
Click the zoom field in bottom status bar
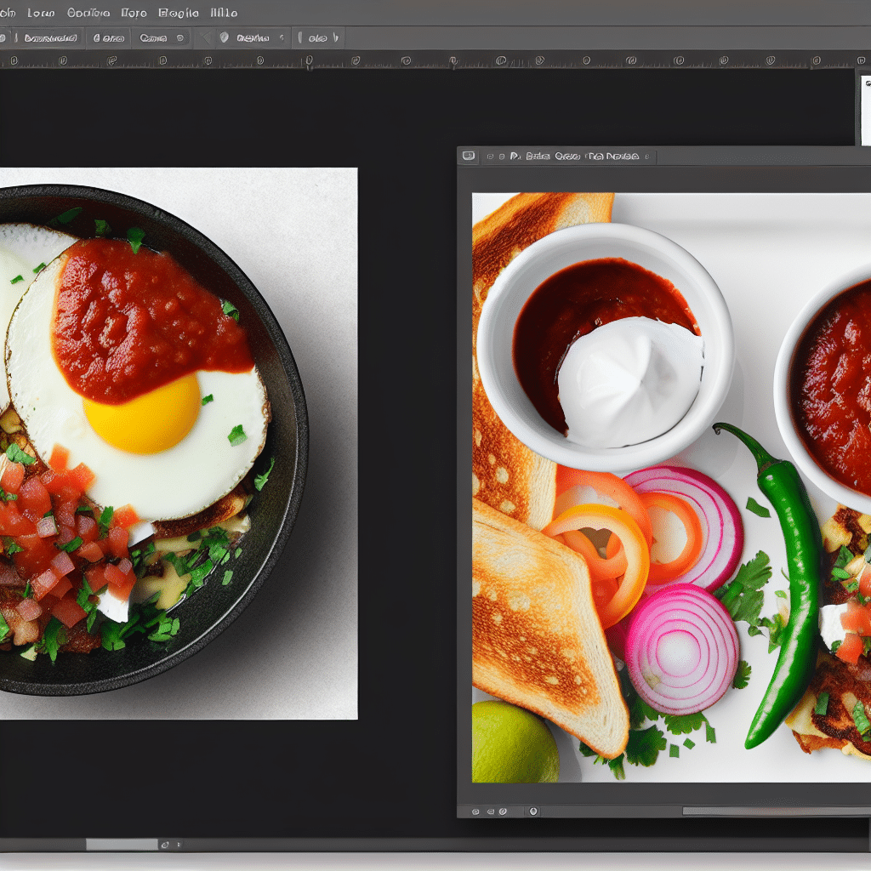click(x=122, y=845)
